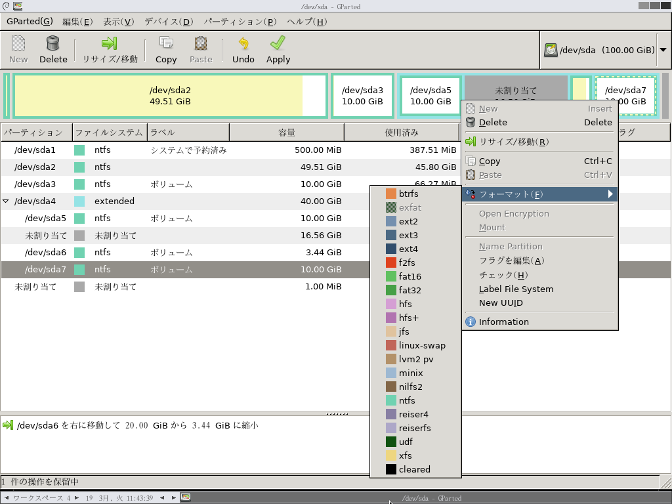
Task: Choose cleared format option
Action: click(415, 469)
